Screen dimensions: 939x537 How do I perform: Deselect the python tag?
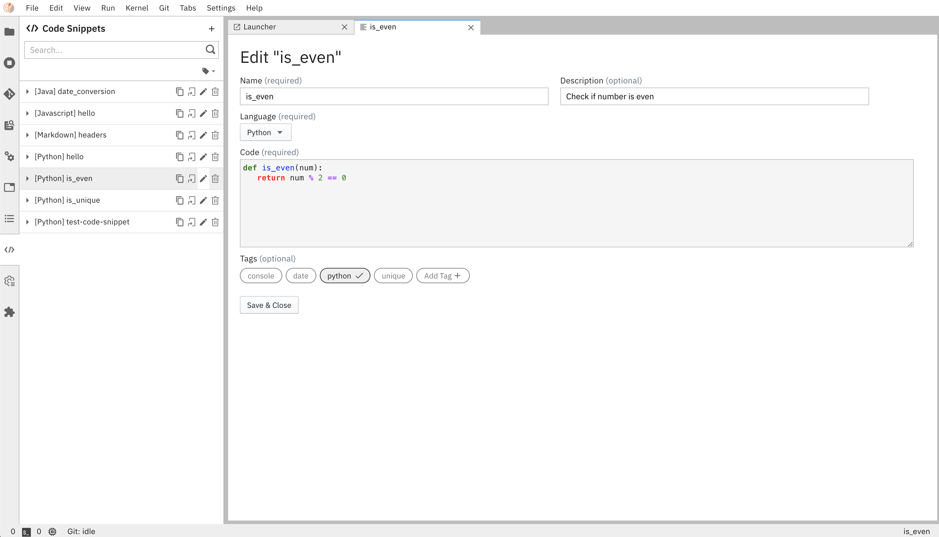[345, 276]
